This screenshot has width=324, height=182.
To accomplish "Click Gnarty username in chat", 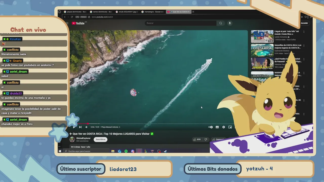I will [x=17, y=61].
